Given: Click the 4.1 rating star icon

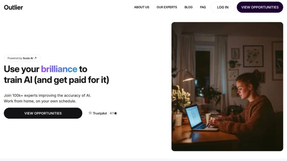Looking at the screenshot, I should 115,113.
